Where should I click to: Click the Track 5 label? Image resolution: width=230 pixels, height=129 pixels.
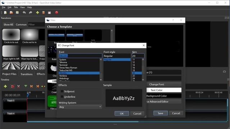point(11,101)
